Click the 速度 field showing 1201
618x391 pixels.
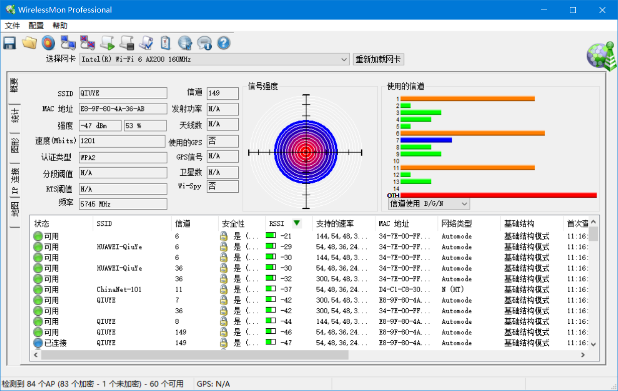tap(122, 141)
